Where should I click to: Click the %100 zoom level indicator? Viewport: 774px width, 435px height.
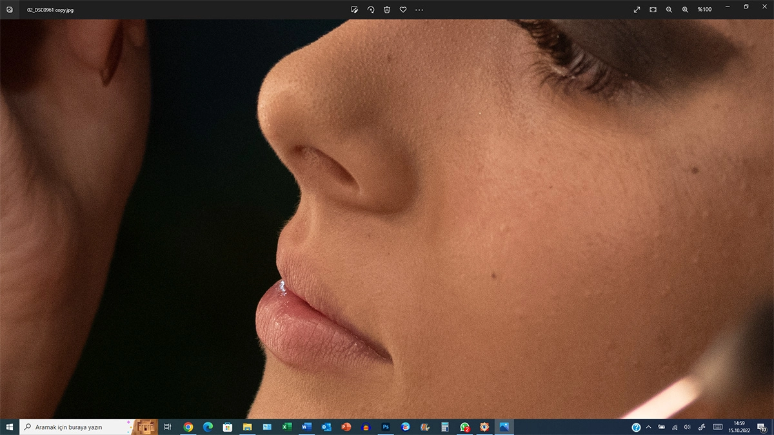(704, 10)
